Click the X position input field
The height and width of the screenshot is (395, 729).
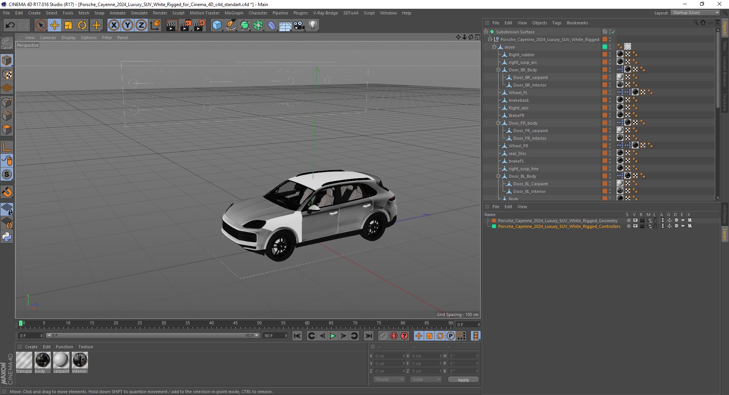pyautogui.click(x=390, y=356)
